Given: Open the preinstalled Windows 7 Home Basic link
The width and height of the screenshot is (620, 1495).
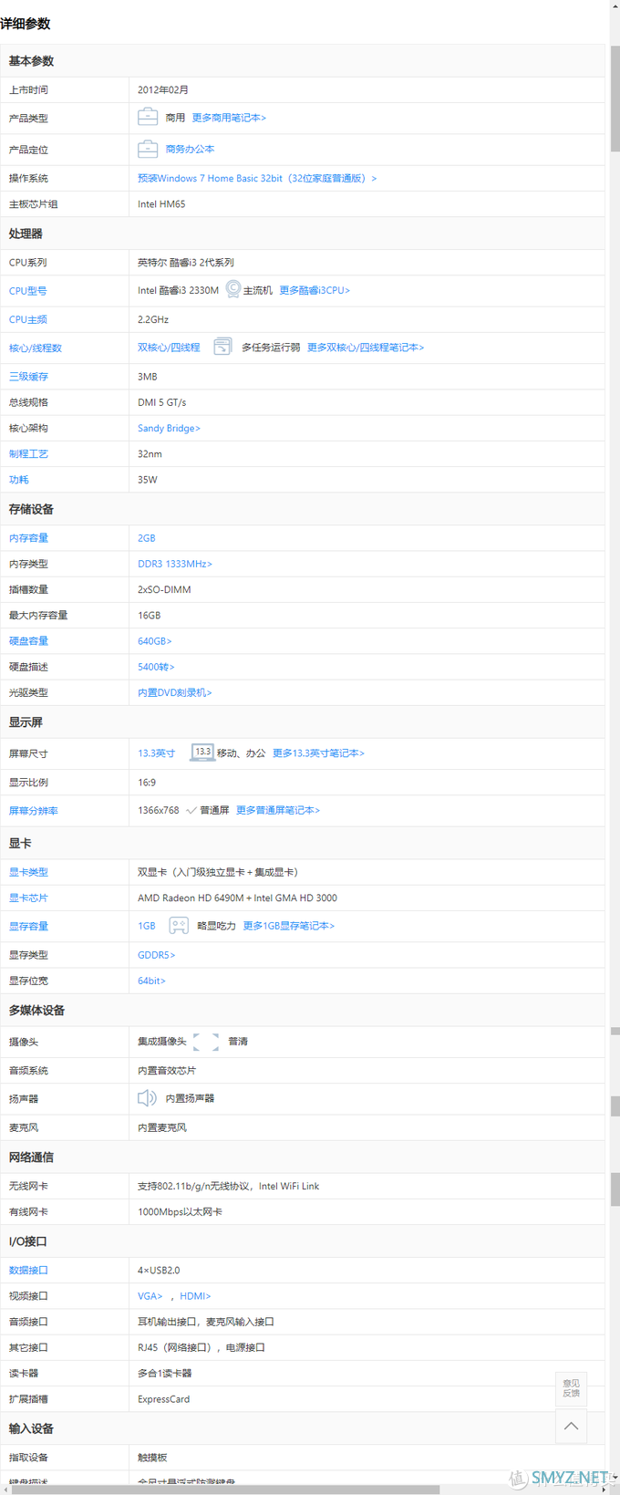Looking at the screenshot, I should (257, 179).
